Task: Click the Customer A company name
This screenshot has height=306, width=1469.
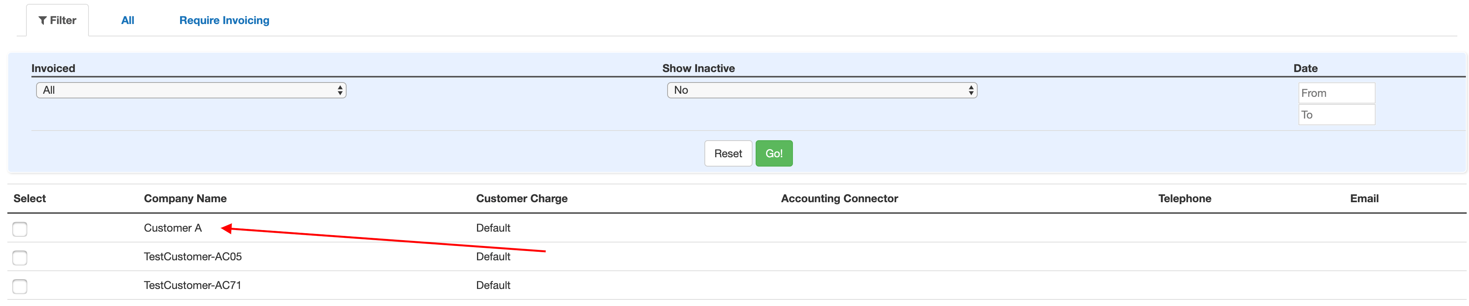Action: coord(173,228)
